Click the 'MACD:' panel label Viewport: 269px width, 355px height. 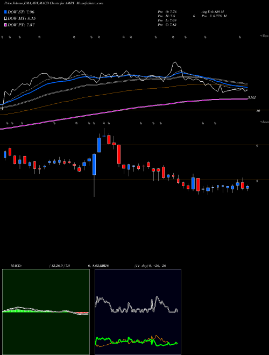pyautogui.click(x=16, y=266)
